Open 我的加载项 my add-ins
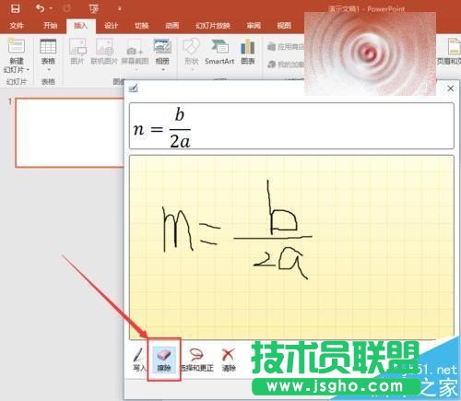The width and height of the screenshot is (461, 401). [286, 65]
